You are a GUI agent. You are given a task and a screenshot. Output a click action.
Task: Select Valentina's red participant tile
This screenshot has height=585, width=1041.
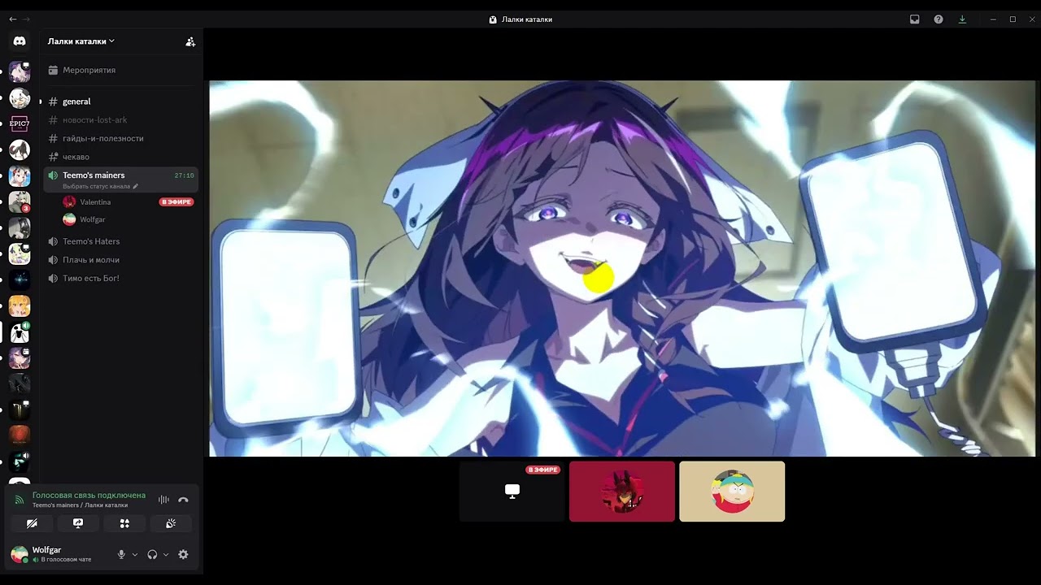(x=622, y=492)
